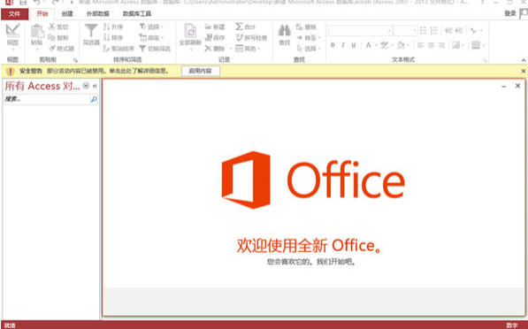Click the 合计 (Totals) sigma icon
This screenshot has width=528, height=329.
click(239, 27)
